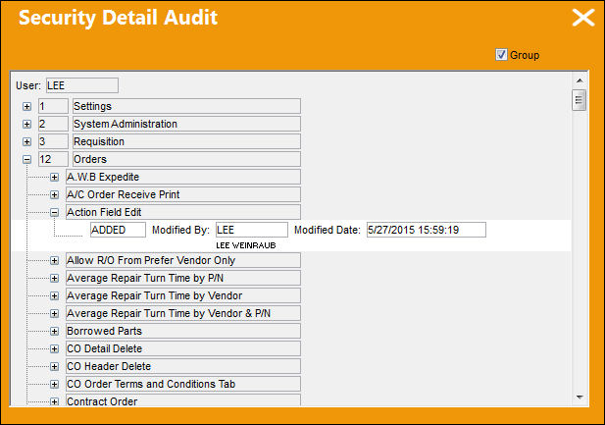
Task: Click the CO Header Delete label
Action: pyautogui.click(x=183, y=367)
